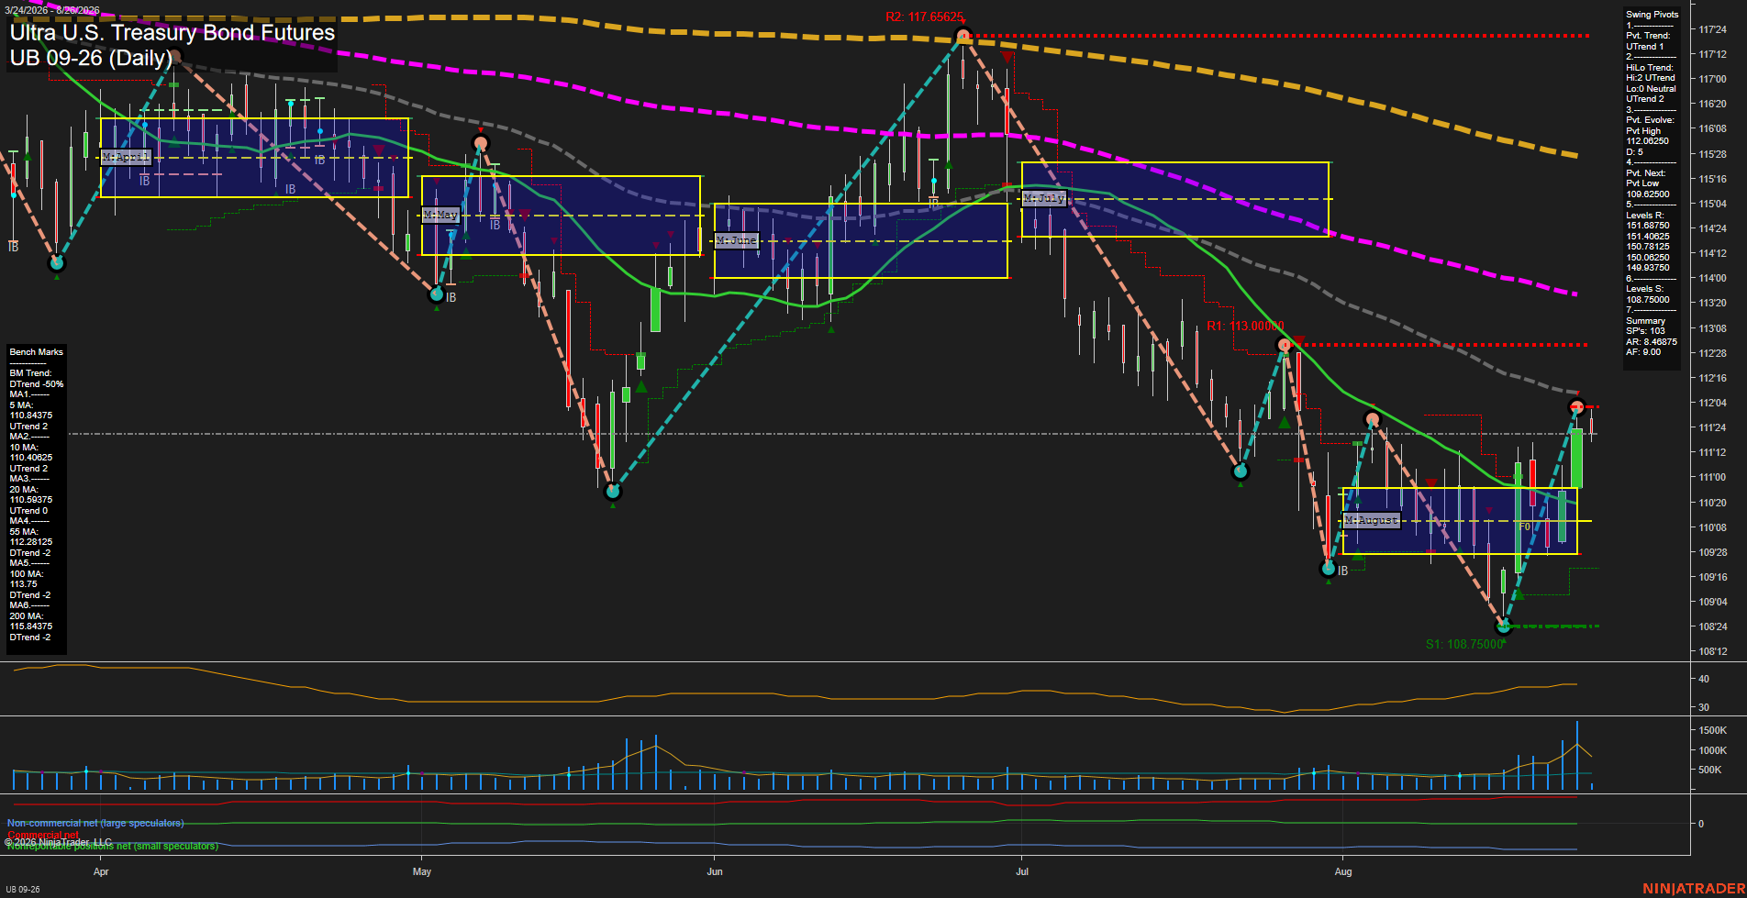Click the Pvt Low value 109.62500
Image resolution: width=1747 pixels, height=898 pixels.
pyautogui.click(x=1648, y=194)
